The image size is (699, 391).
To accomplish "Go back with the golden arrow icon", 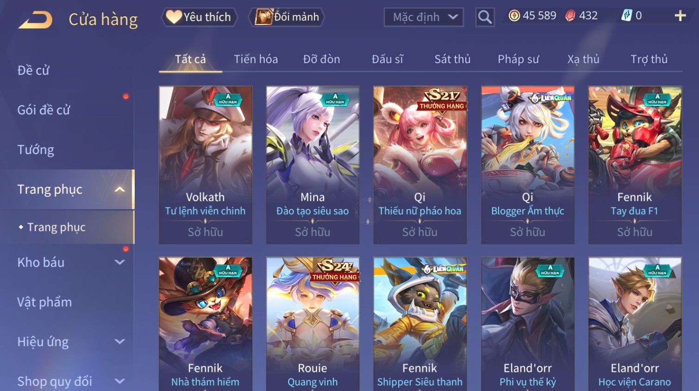I will [x=35, y=20].
